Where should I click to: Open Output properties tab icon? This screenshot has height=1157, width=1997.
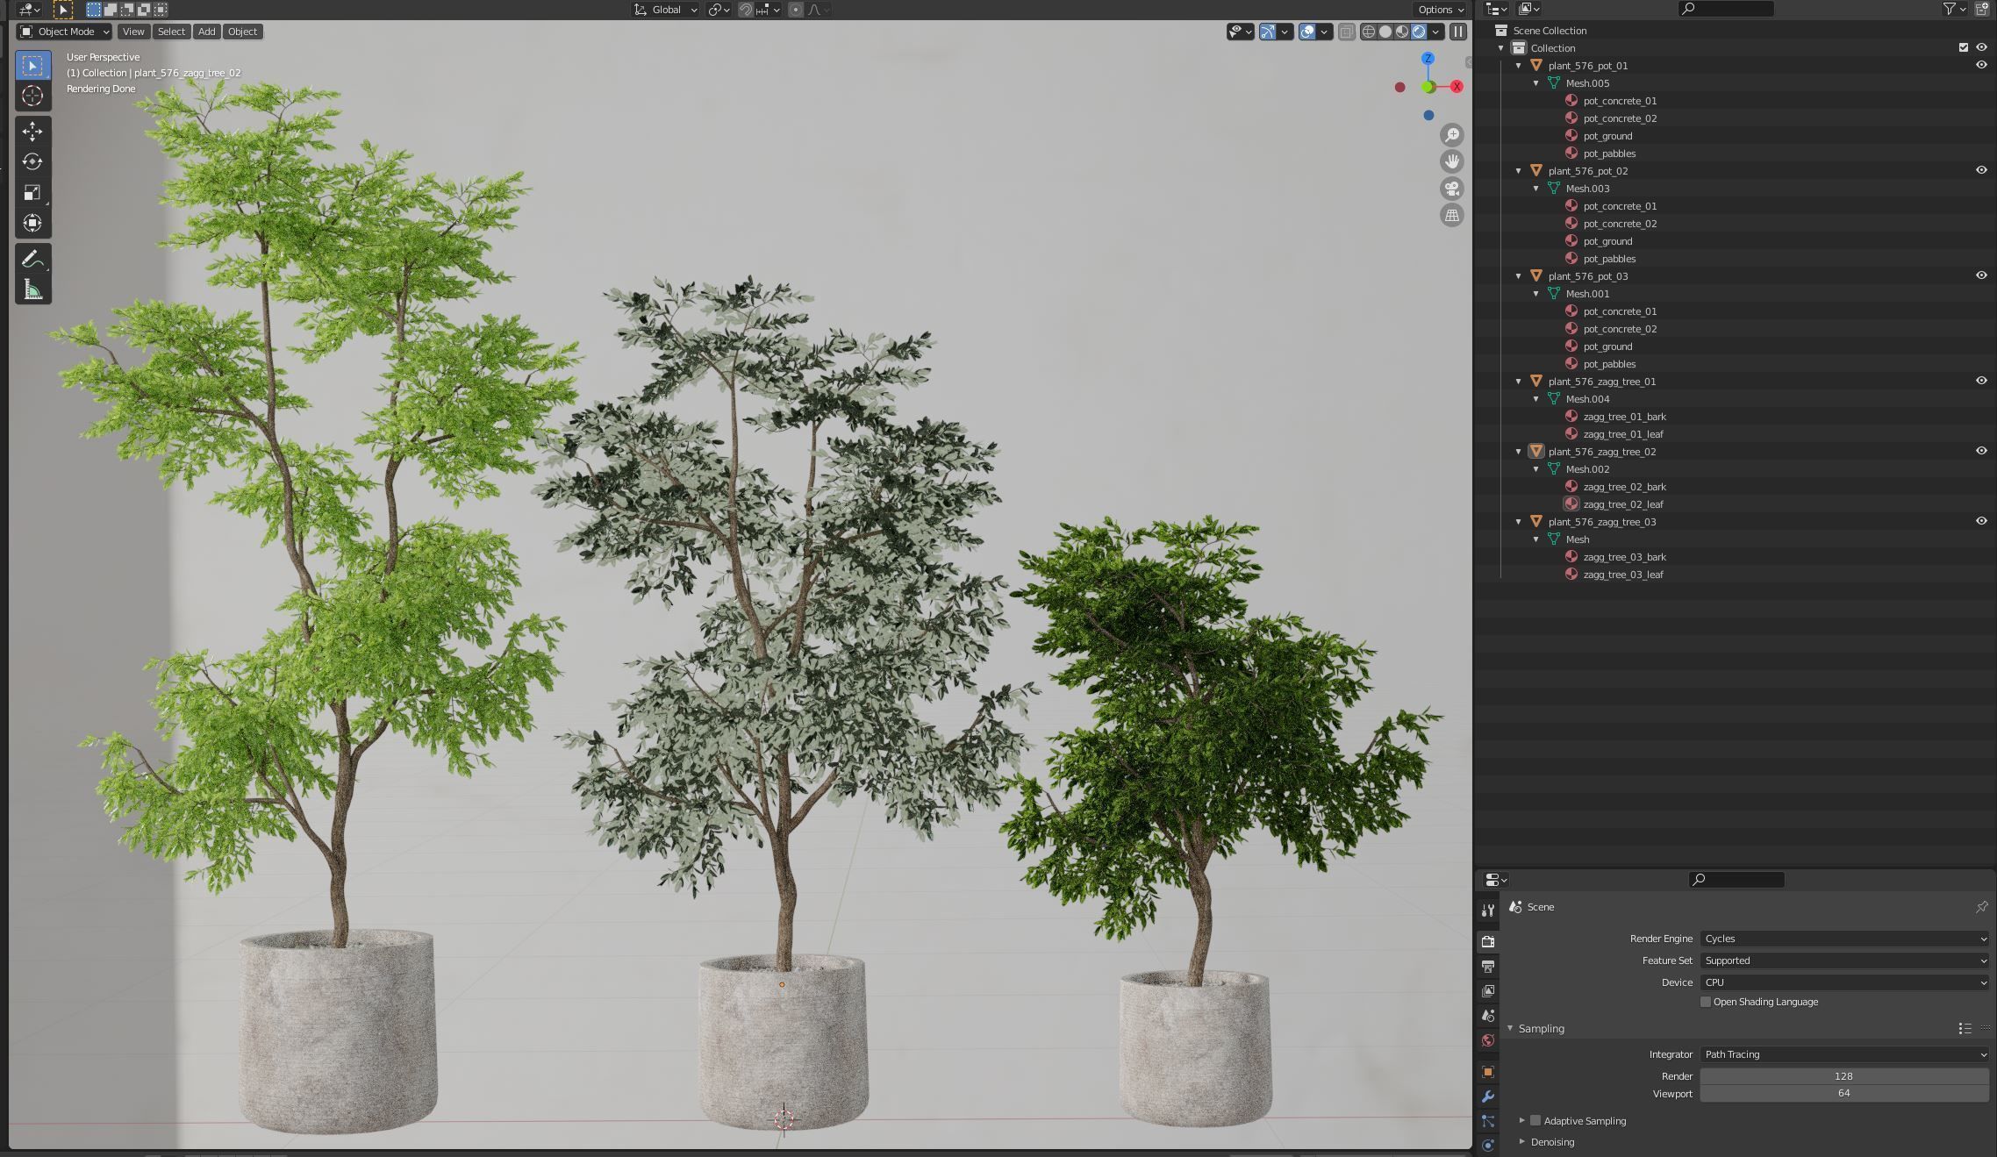click(1488, 966)
